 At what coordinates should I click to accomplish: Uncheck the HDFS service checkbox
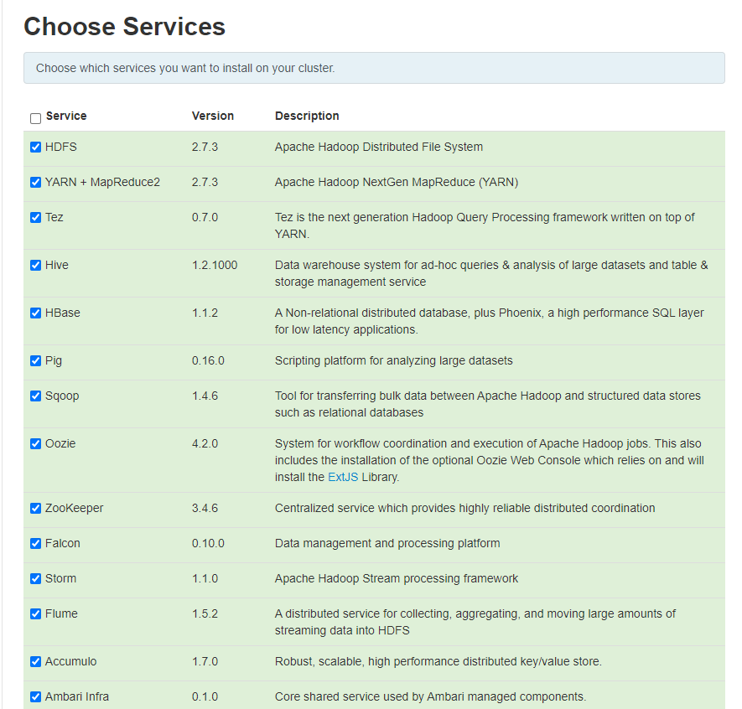click(x=35, y=147)
